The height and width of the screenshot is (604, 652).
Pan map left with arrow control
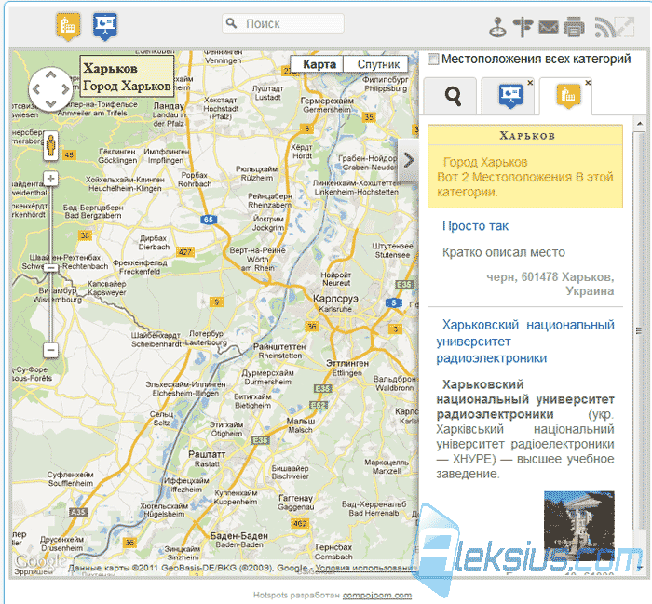coord(36,89)
